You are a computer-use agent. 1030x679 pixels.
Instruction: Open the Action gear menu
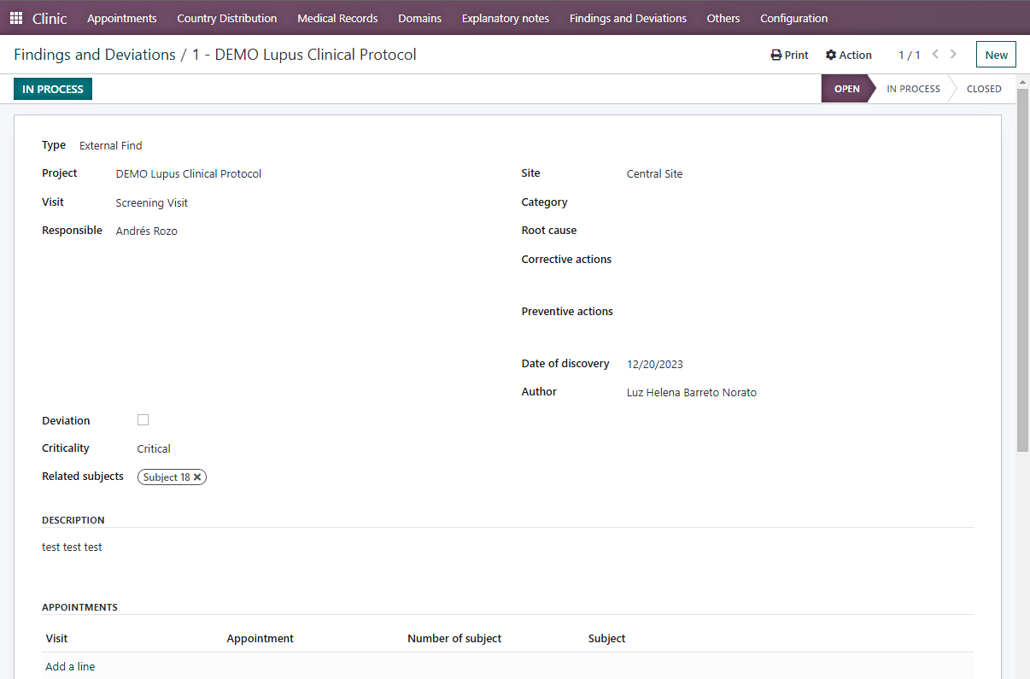coord(848,55)
